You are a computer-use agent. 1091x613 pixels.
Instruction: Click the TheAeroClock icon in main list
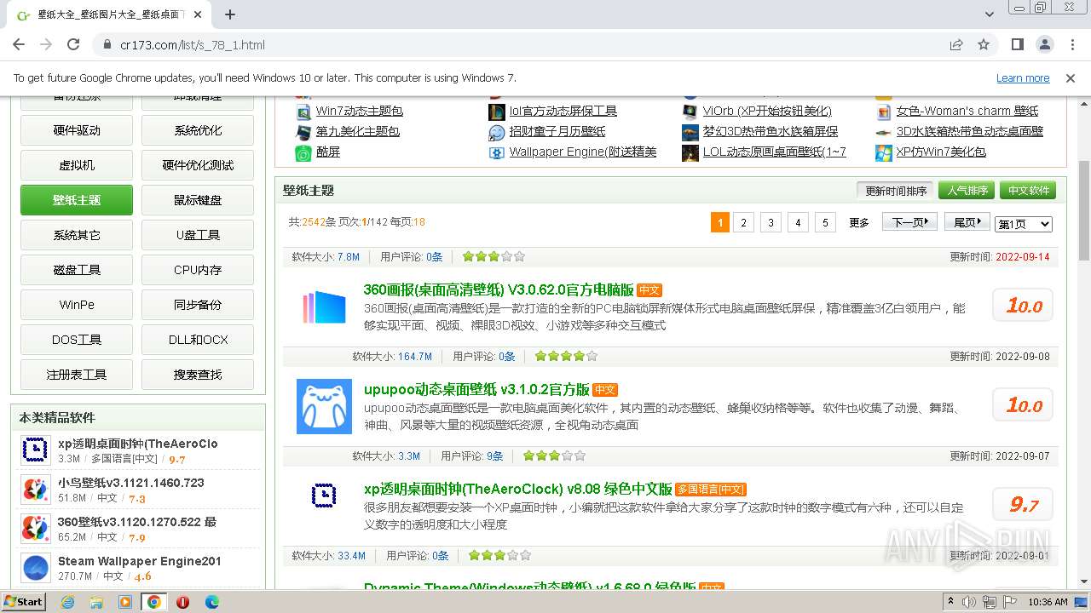tap(323, 495)
